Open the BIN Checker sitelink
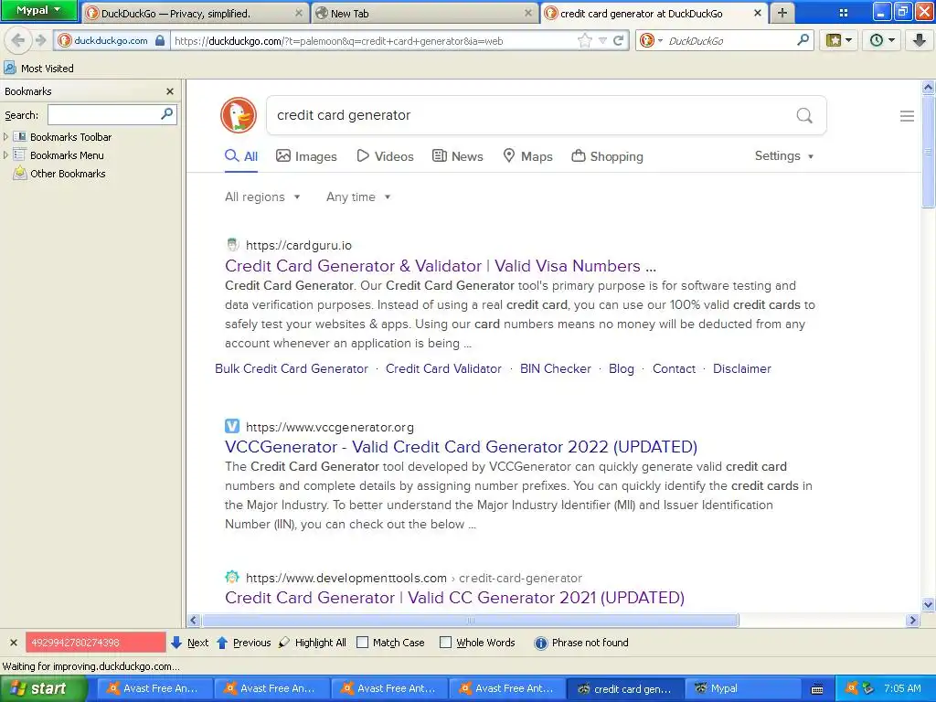 [555, 369]
